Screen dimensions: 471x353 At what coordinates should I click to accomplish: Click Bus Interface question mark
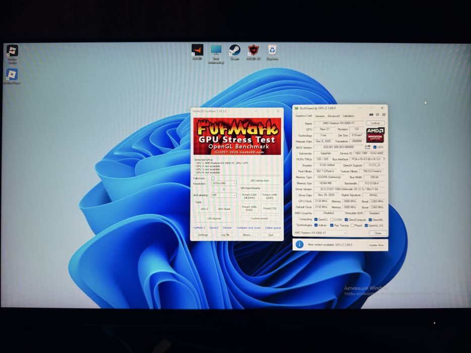pyautogui.click(x=384, y=159)
